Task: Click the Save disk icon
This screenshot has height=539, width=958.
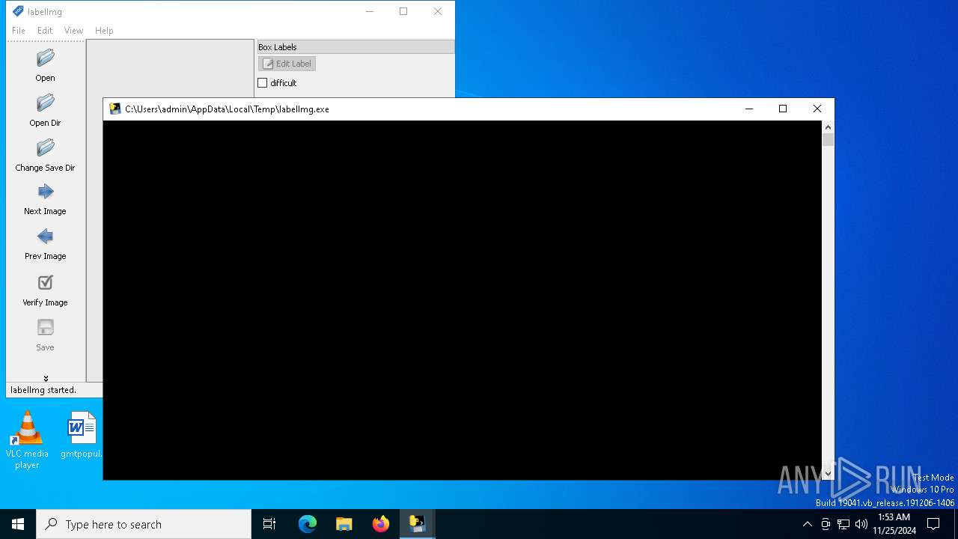Action: (x=45, y=327)
